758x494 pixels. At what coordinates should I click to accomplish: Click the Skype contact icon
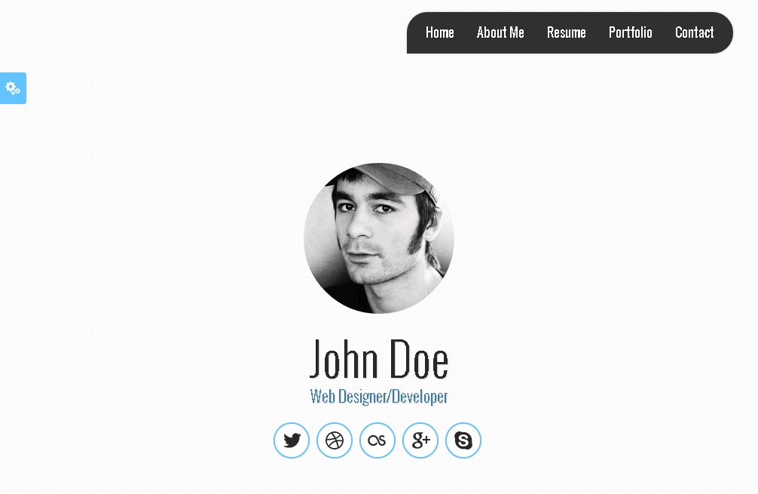(463, 440)
